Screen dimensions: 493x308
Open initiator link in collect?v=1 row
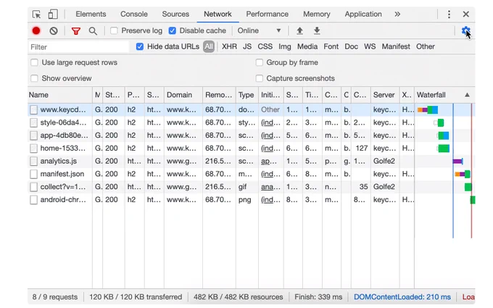(x=270, y=187)
